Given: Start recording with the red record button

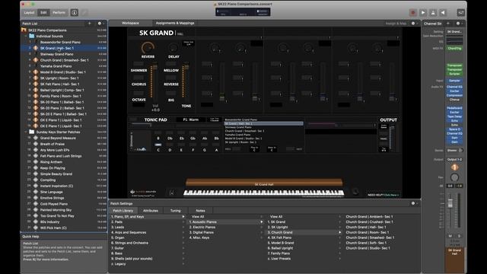Looking at the screenshot, I should [x=412, y=13].
